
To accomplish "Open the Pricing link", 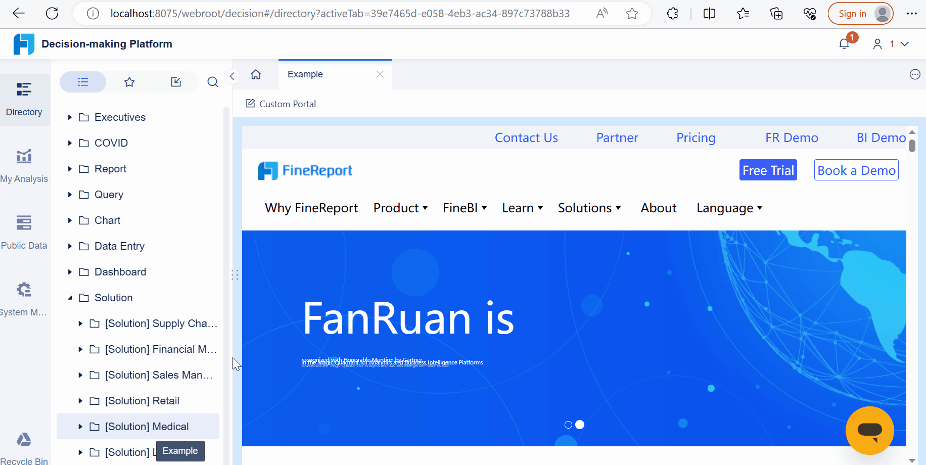I will click(x=696, y=137).
